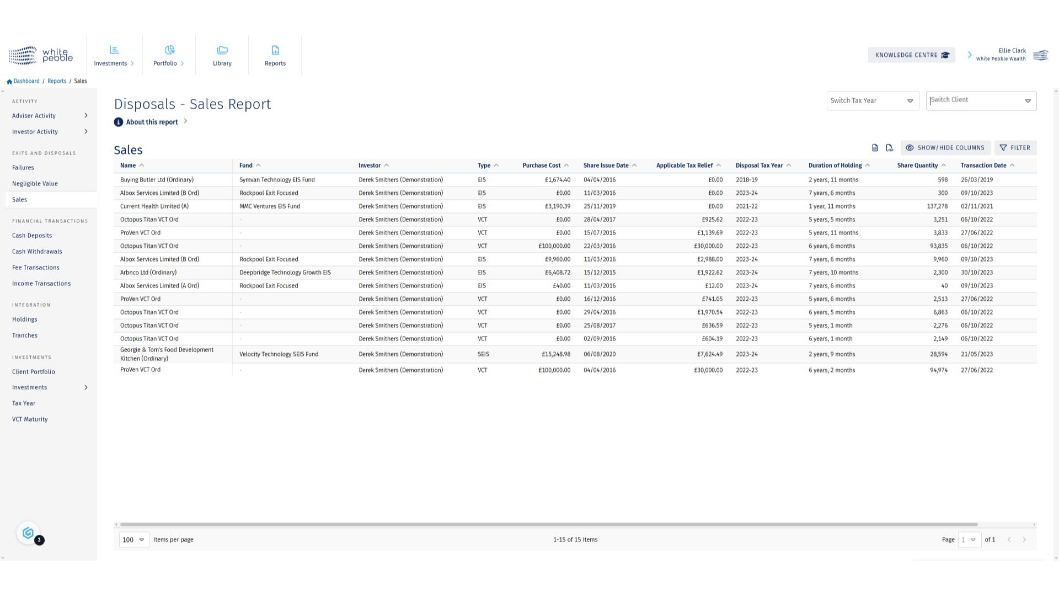
Task: Toggle Show/Hide Columns eye button
Action: tap(945, 148)
